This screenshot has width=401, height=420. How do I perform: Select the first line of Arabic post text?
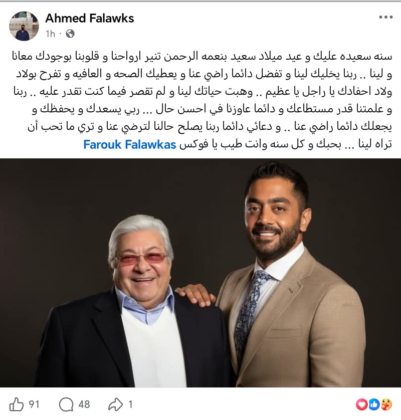click(202, 57)
